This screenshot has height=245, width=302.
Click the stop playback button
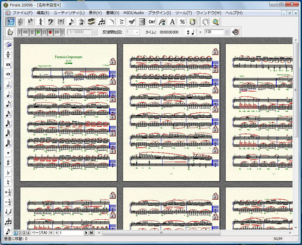tap(32, 32)
